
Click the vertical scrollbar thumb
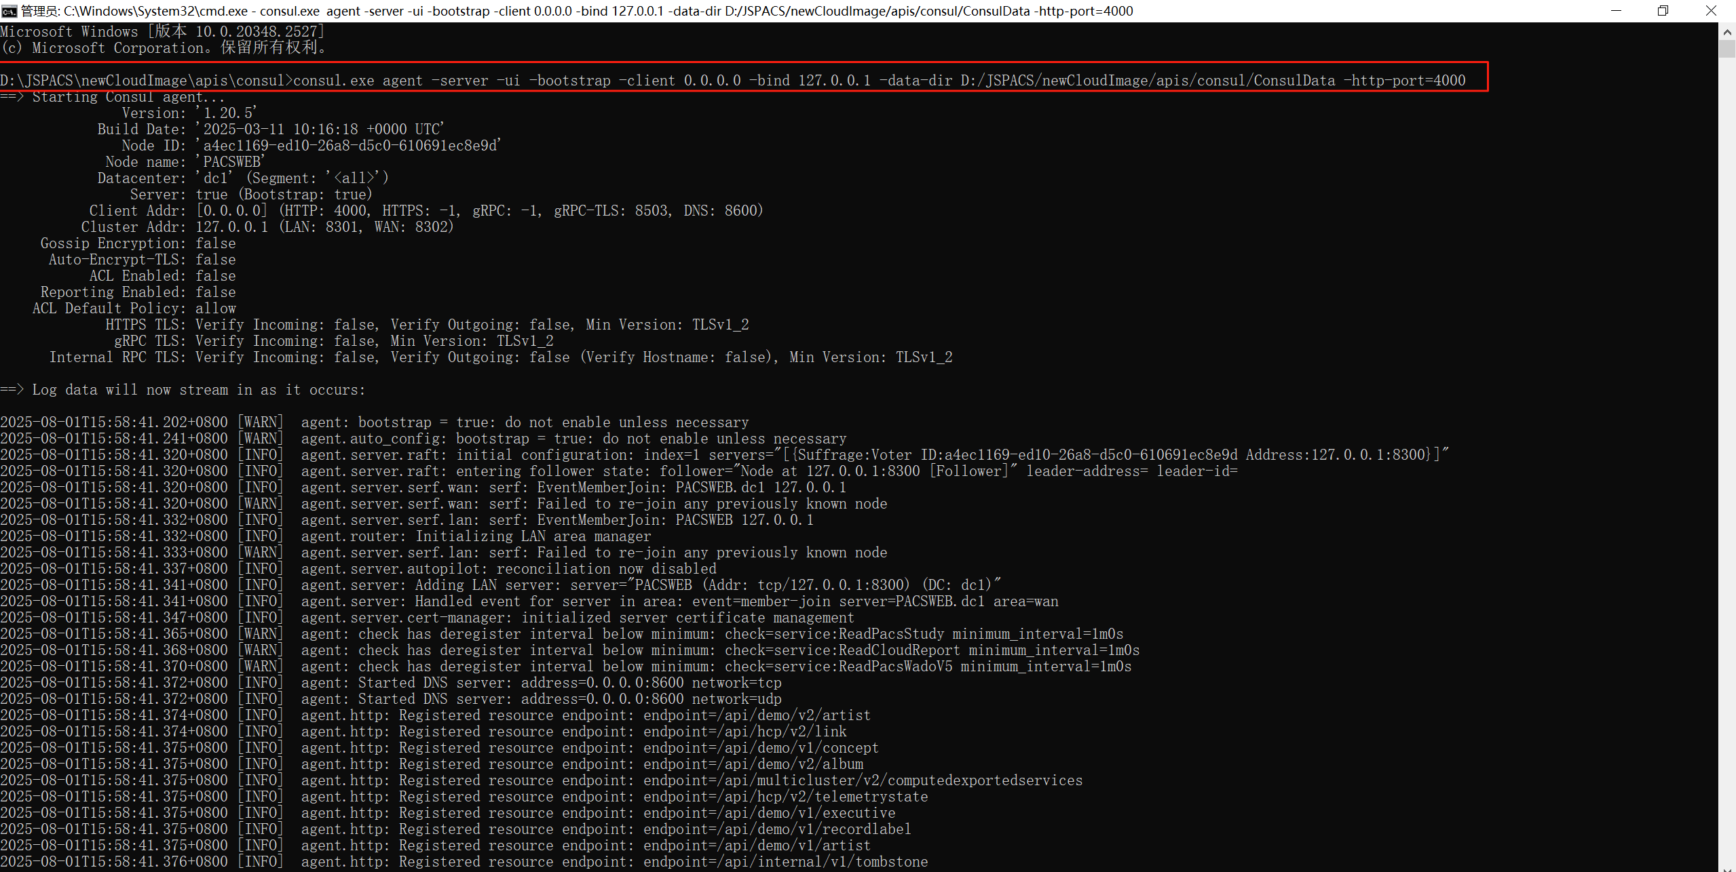coord(1727,49)
